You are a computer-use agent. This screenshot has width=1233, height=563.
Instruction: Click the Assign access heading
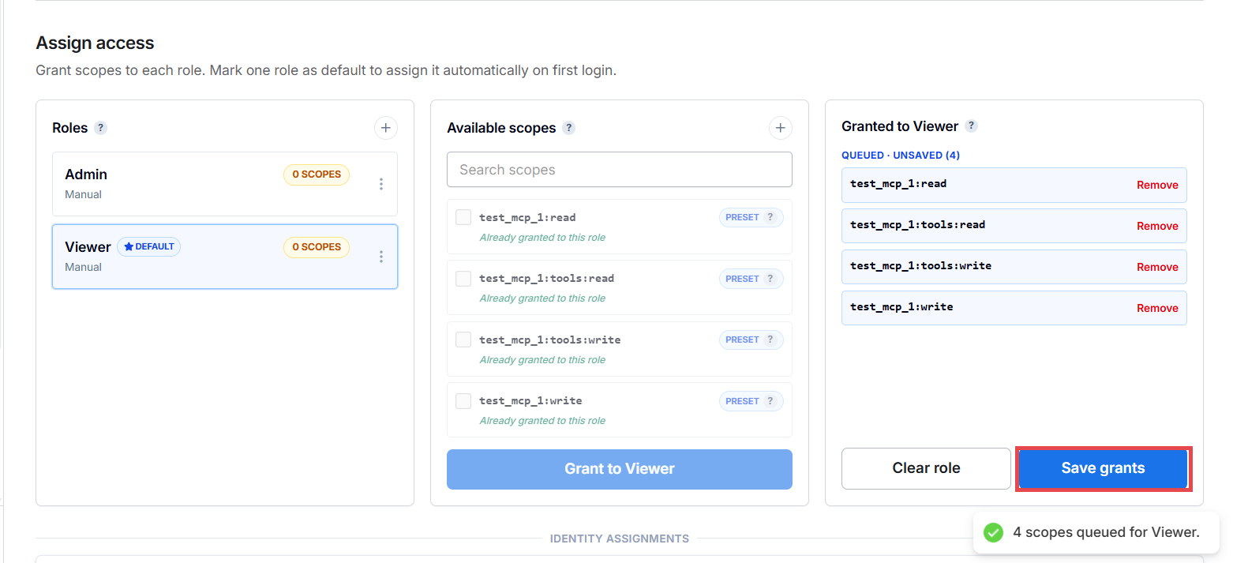[x=96, y=43]
